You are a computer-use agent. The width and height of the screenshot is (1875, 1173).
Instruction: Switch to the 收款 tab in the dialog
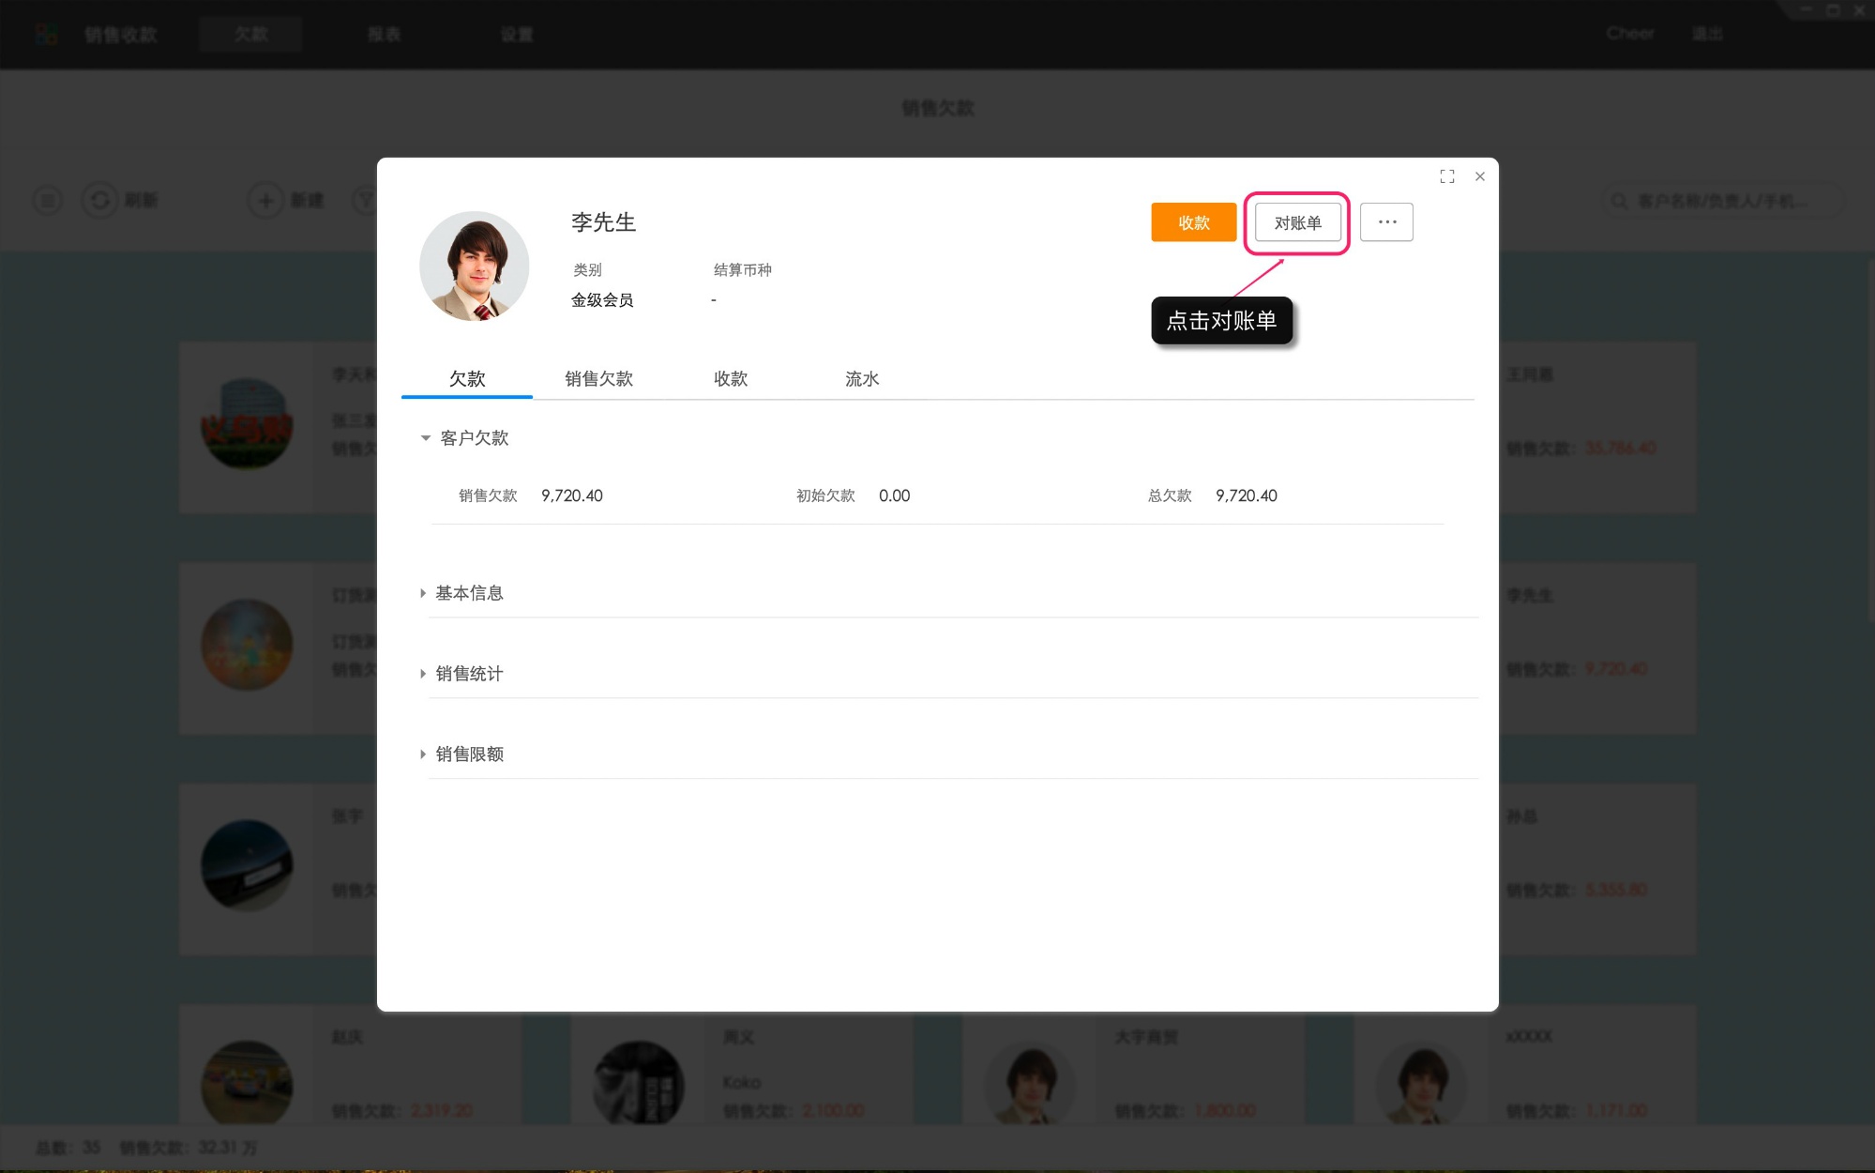pyautogui.click(x=730, y=379)
